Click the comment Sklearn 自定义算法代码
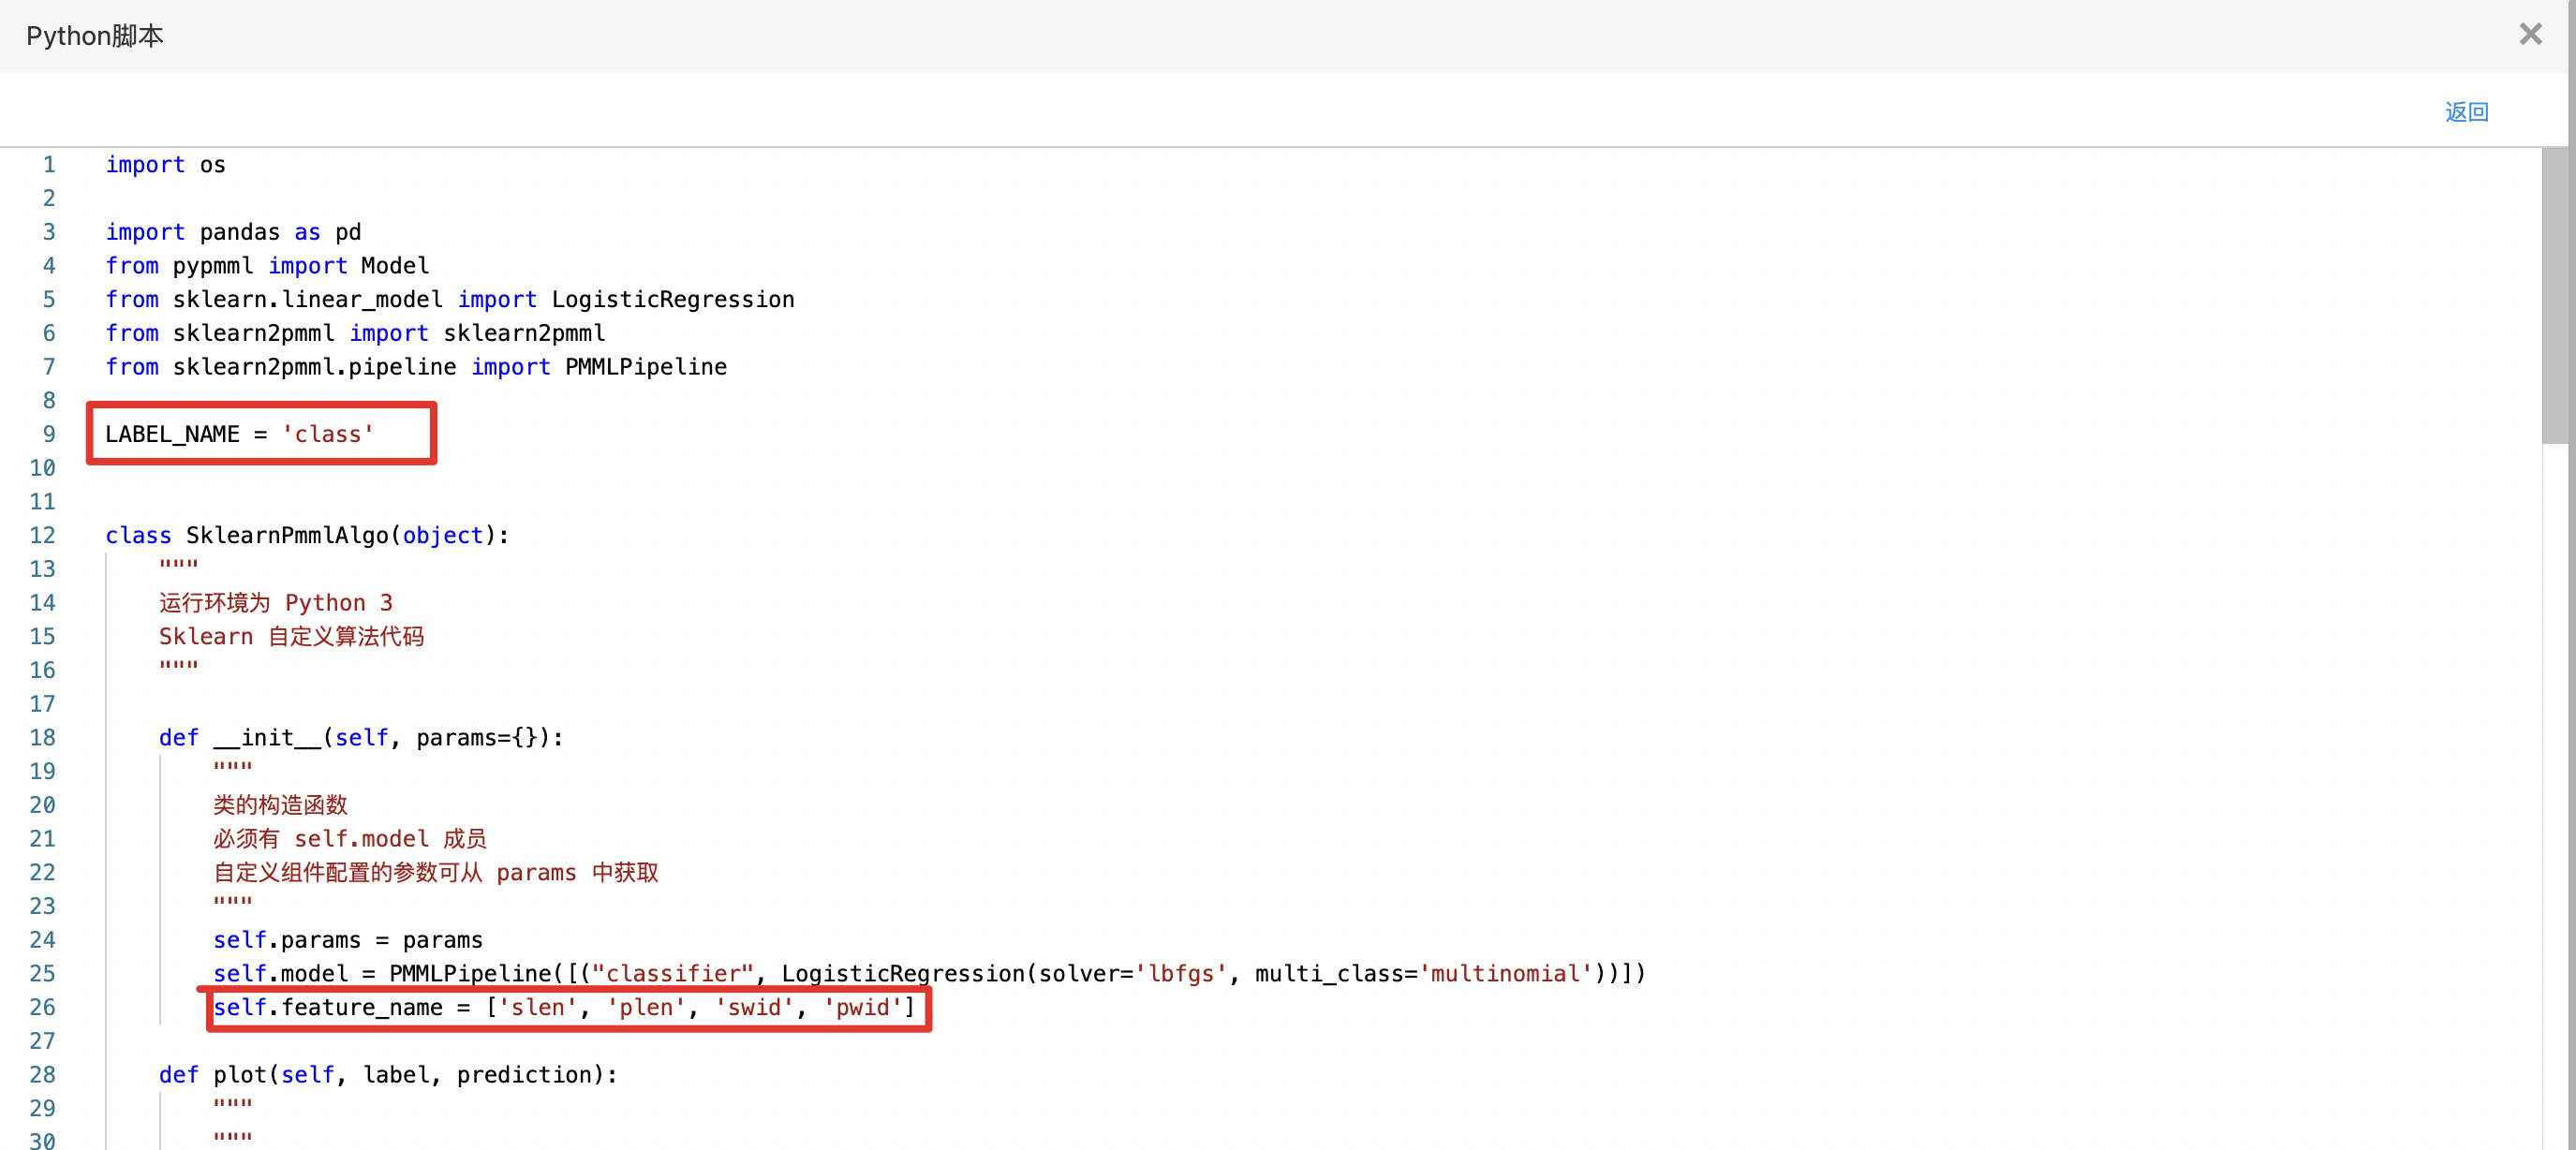Image resolution: width=2576 pixels, height=1150 pixels. click(291, 637)
